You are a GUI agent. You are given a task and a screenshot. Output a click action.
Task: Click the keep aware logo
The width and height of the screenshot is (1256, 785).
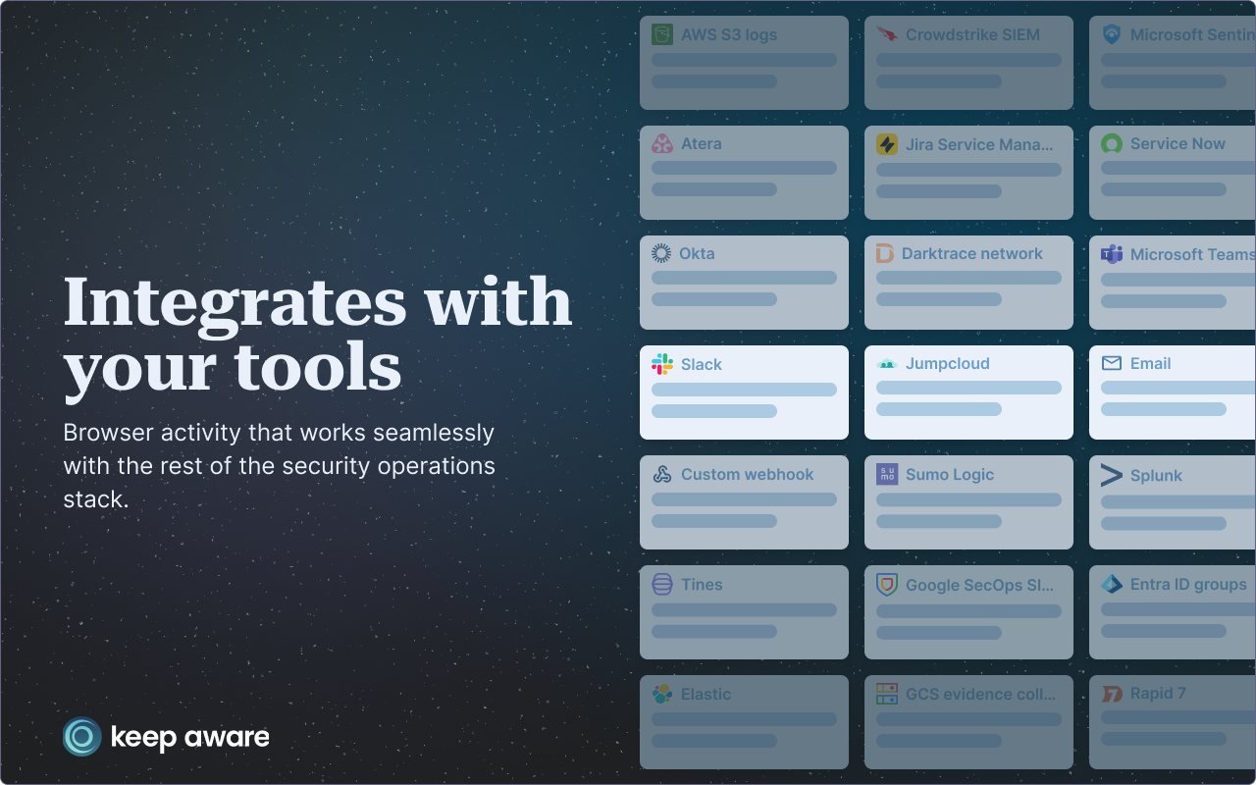pos(167,737)
